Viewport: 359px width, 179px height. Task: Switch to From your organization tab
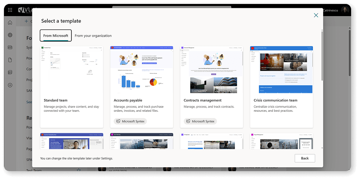pos(93,36)
